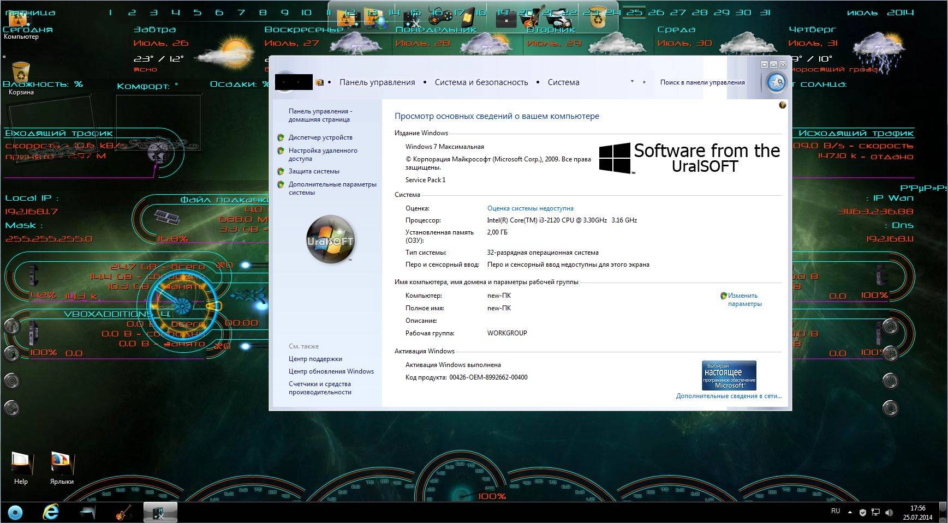Viewport: 948px width, 523px height.
Task: Click the taskbar clock showing 17:56
Action: pos(917,513)
